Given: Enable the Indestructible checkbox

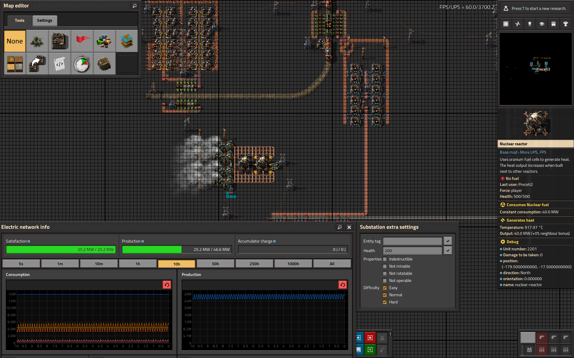Looking at the screenshot, I should pos(385,259).
